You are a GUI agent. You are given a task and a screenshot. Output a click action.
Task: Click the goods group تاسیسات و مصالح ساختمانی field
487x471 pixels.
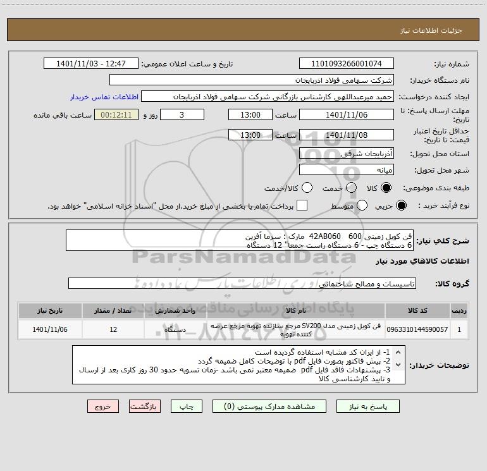pos(242,283)
